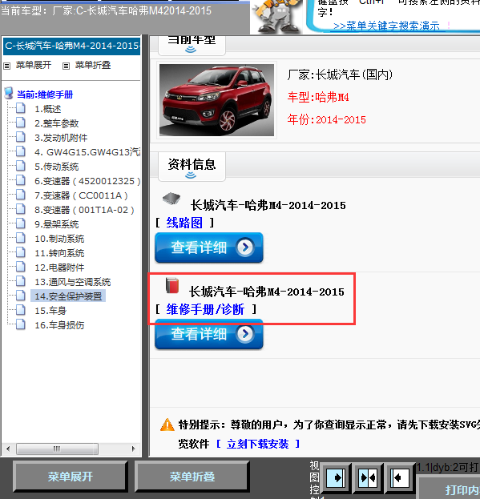This screenshot has width=480, height=499.
Task: Select 11.转向系统 chapter
Action: pos(59,253)
